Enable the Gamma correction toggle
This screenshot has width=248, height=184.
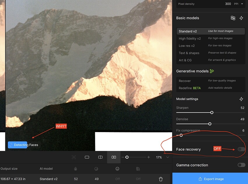[x=241, y=165]
